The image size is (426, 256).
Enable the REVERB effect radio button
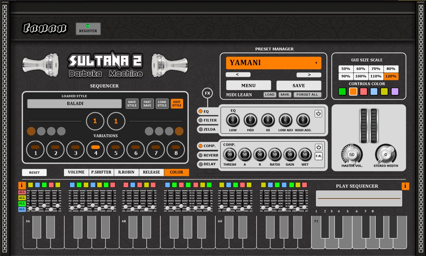pyautogui.click(x=201, y=155)
